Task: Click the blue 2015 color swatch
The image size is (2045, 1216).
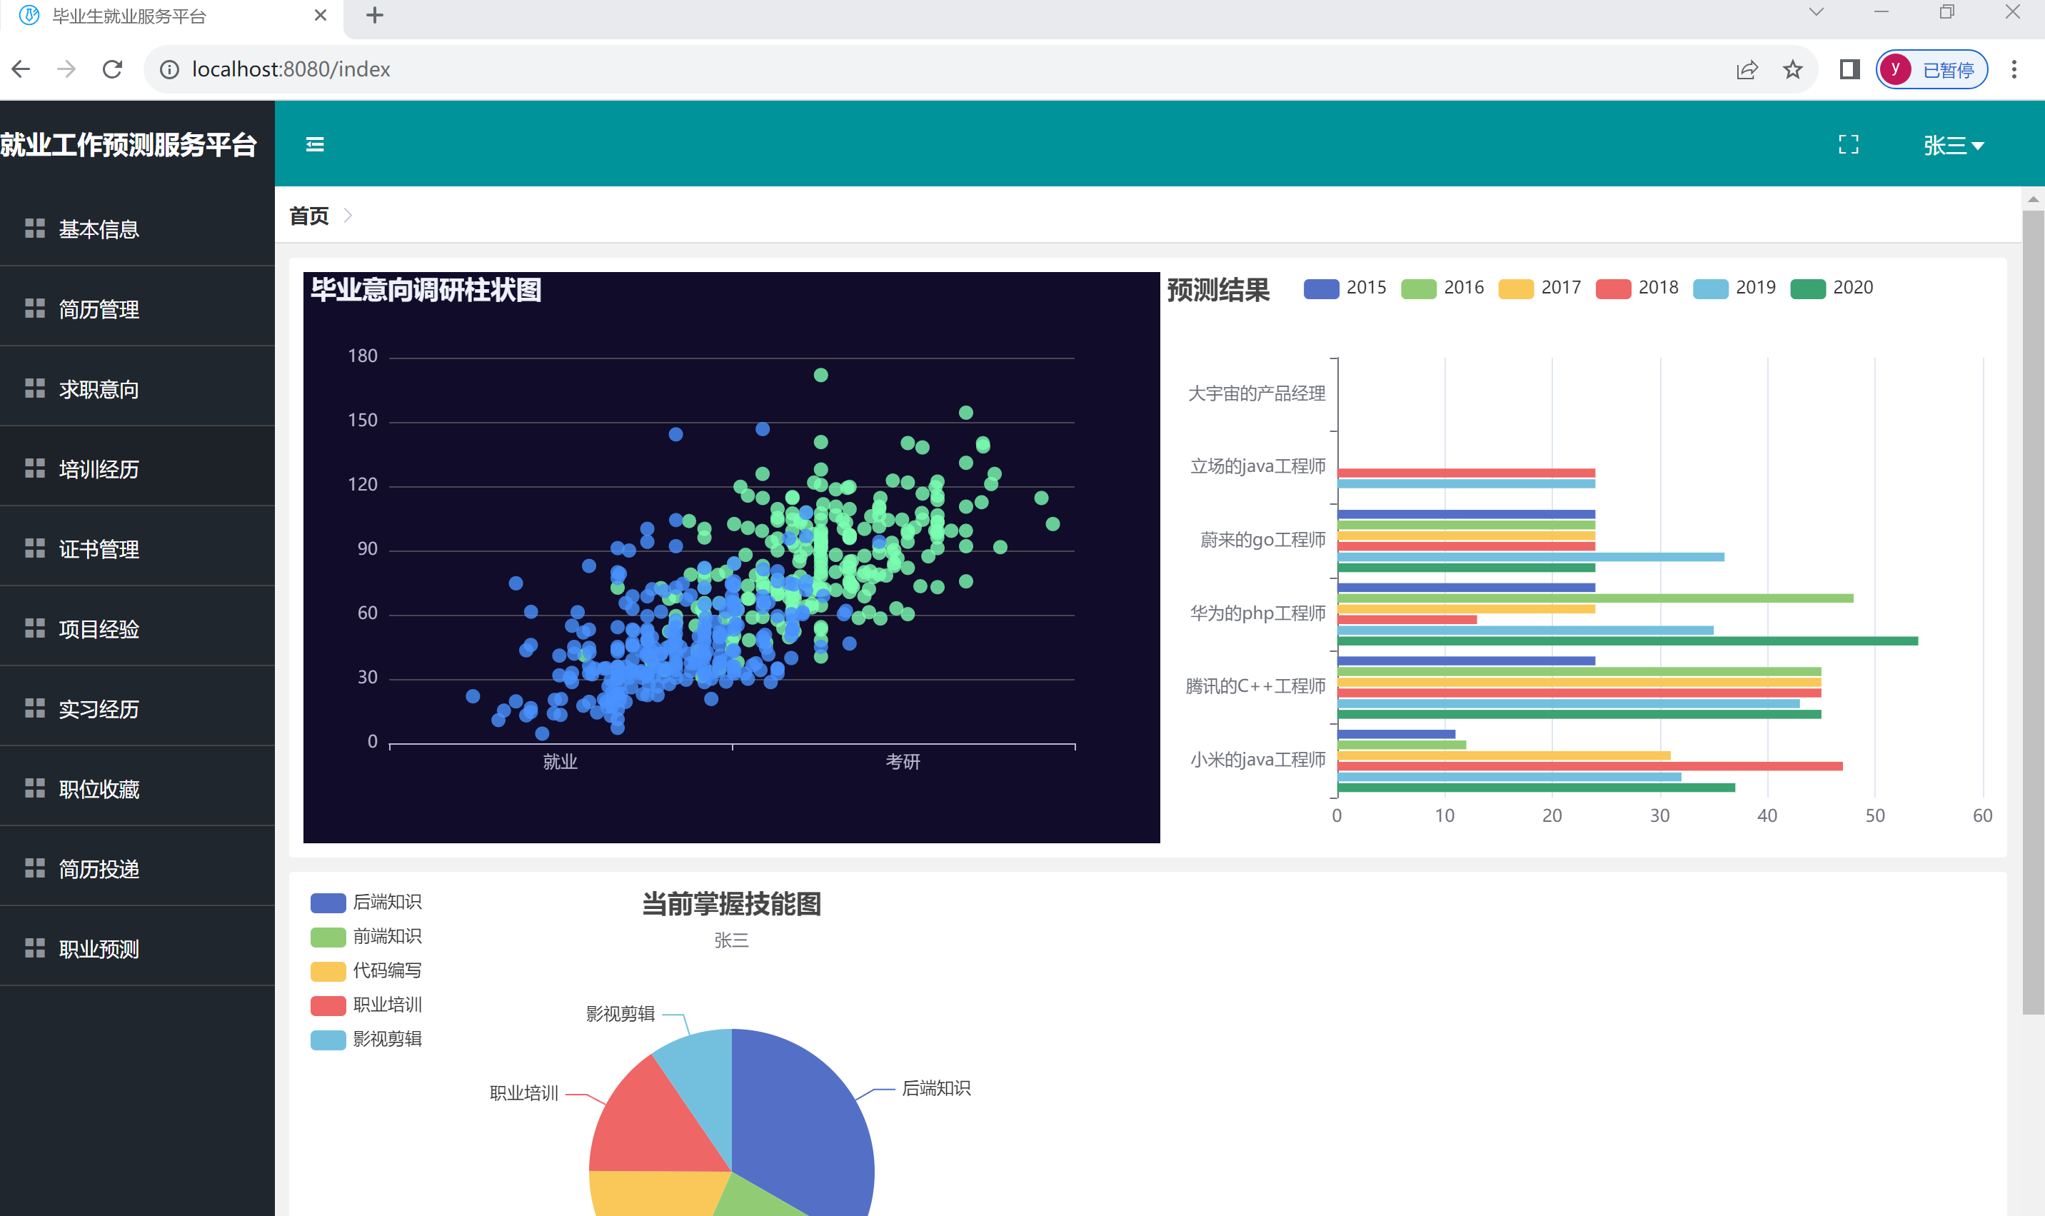Action: click(x=1322, y=288)
